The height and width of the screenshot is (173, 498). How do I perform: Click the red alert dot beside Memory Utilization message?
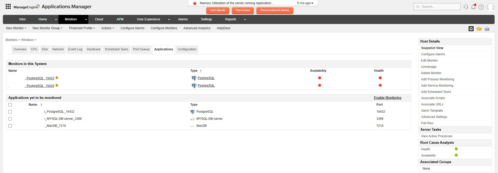click(x=195, y=3)
